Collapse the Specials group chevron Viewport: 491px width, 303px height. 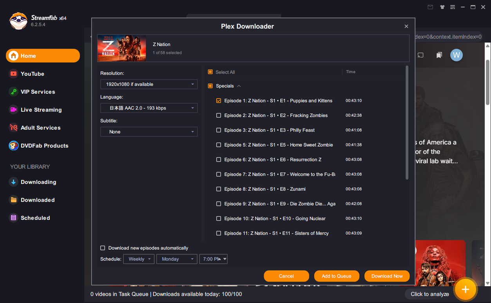coord(239,86)
